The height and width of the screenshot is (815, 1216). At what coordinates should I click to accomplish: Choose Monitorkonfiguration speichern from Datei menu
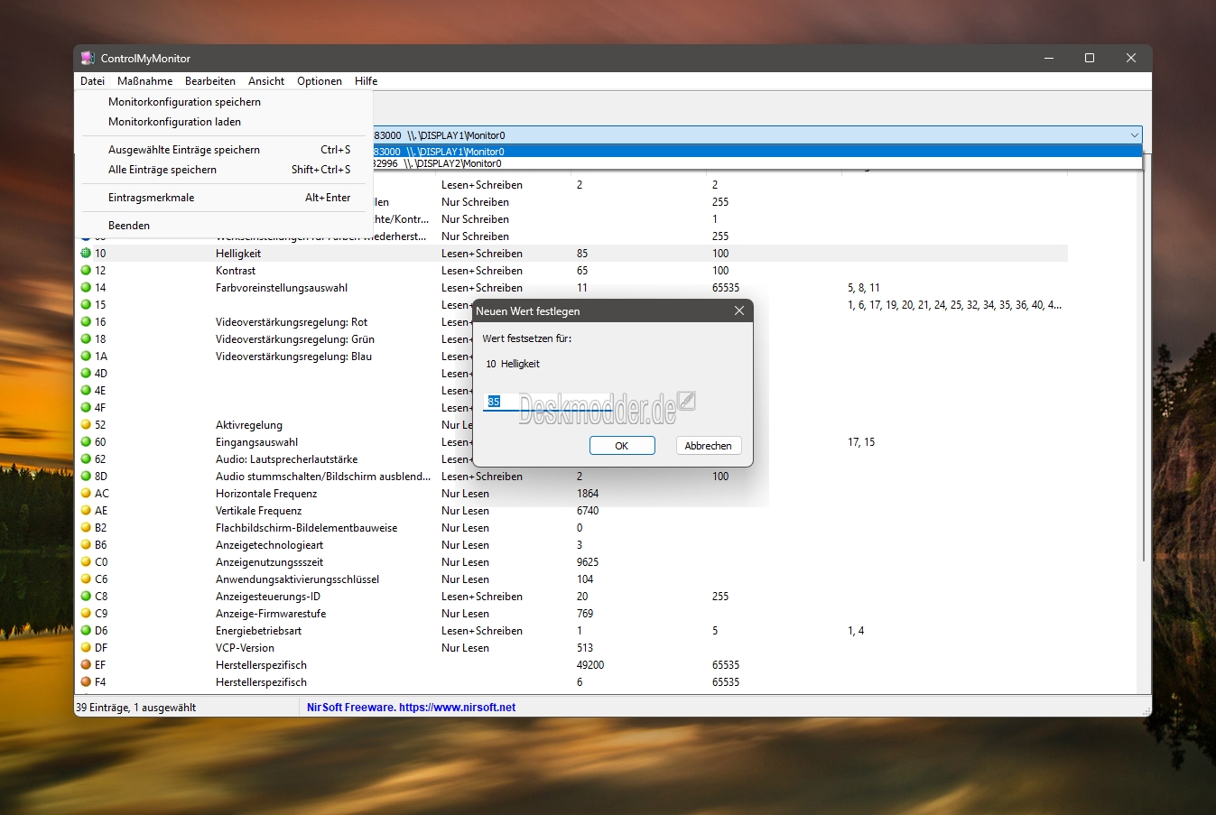click(184, 102)
